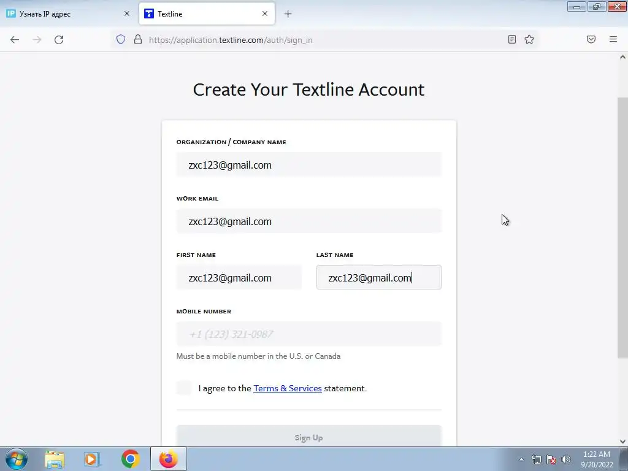This screenshot has width=628, height=471.
Task: Click the First Name input field
Action: click(239, 278)
